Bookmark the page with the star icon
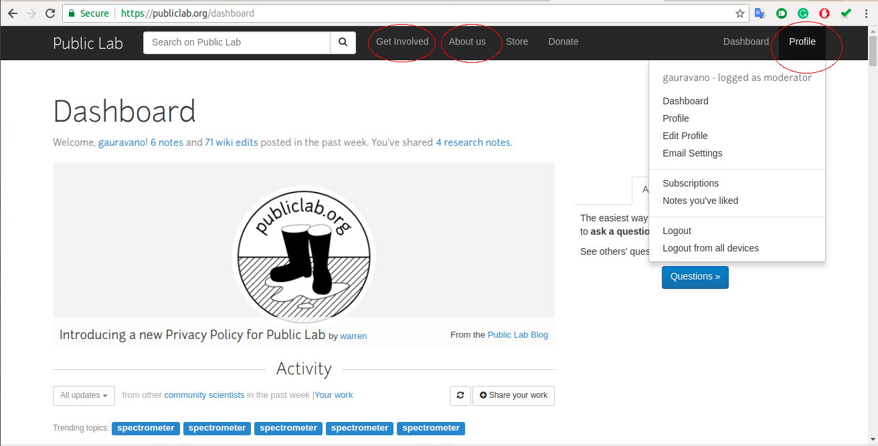This screenshot has height=446, width=878. click(x=740, y=13)
